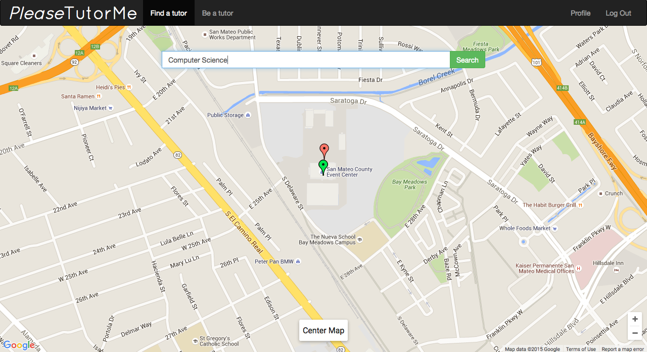Click the Franklin Pkwy W label
The width and height of the screenshot is (647, 352).
[x=592, y=239]
